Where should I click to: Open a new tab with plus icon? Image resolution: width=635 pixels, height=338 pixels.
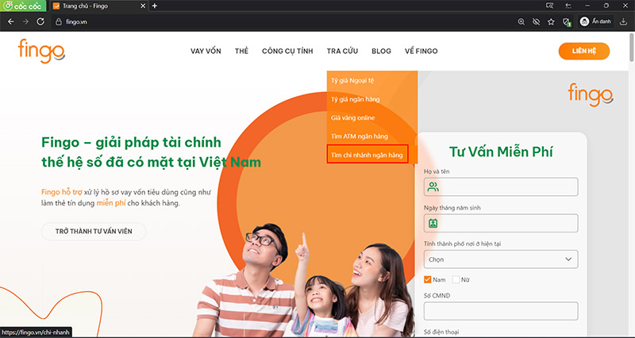point(154,6)
